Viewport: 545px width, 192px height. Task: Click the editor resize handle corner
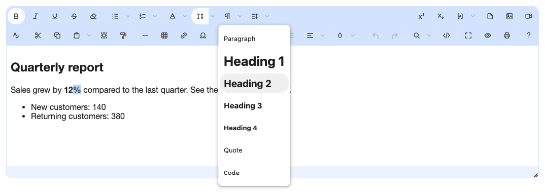536,175
